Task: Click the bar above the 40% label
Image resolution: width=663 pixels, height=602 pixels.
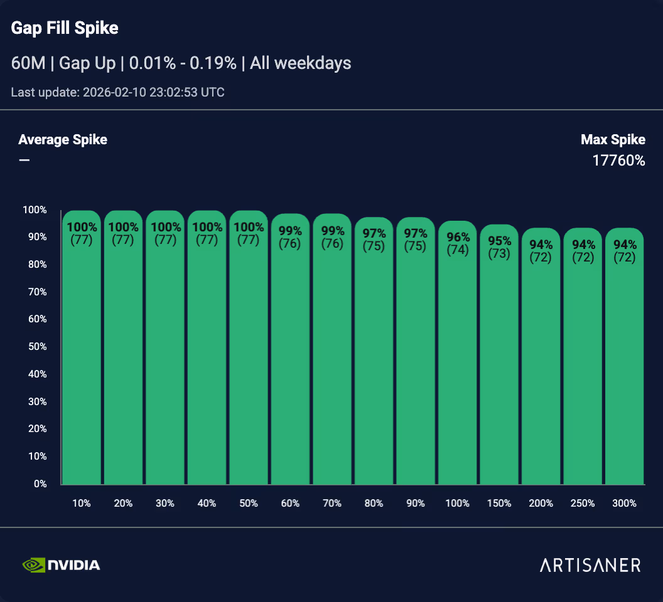Action: coord(207,347)
